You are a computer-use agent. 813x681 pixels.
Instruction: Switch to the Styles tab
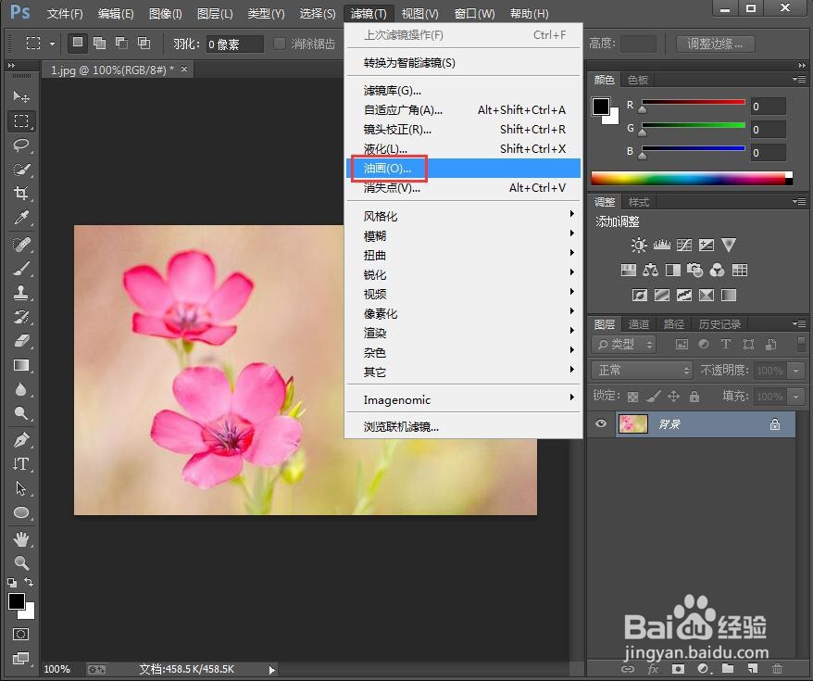[638, 202]
